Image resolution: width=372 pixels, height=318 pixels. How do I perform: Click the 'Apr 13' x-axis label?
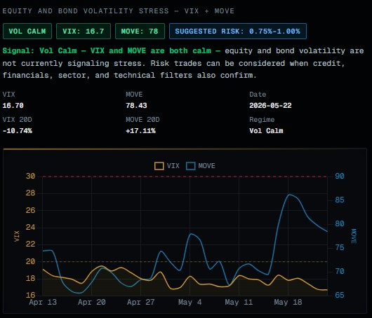point(43,302)
